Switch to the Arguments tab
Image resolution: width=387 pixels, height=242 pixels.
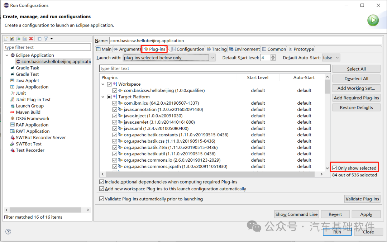point(127,49)
